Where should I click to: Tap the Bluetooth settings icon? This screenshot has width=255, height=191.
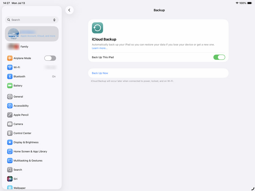(x=10, y=76)
